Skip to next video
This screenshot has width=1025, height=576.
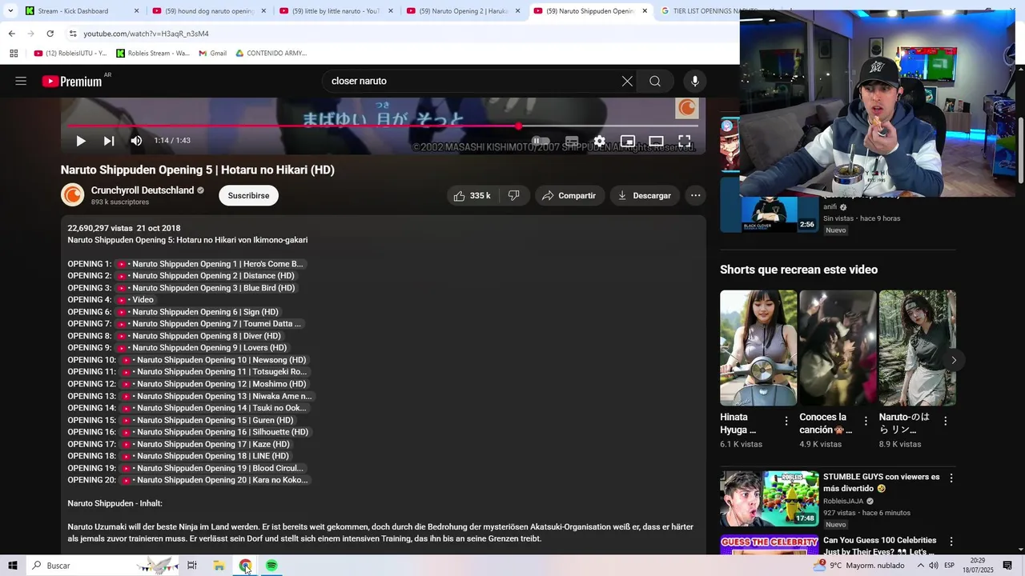109,141
